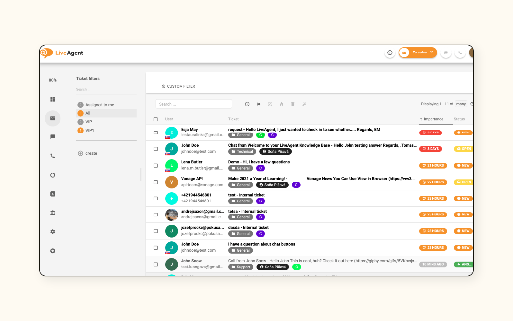This screenshot has width=513, height=321.
Task: Tick checkbox for Lena Butler ticket
Action: [x=156, y=166]
